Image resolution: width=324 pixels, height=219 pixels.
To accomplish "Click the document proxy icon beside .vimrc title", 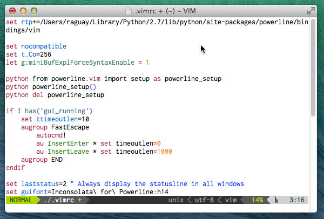I will [x=129, y=11].
